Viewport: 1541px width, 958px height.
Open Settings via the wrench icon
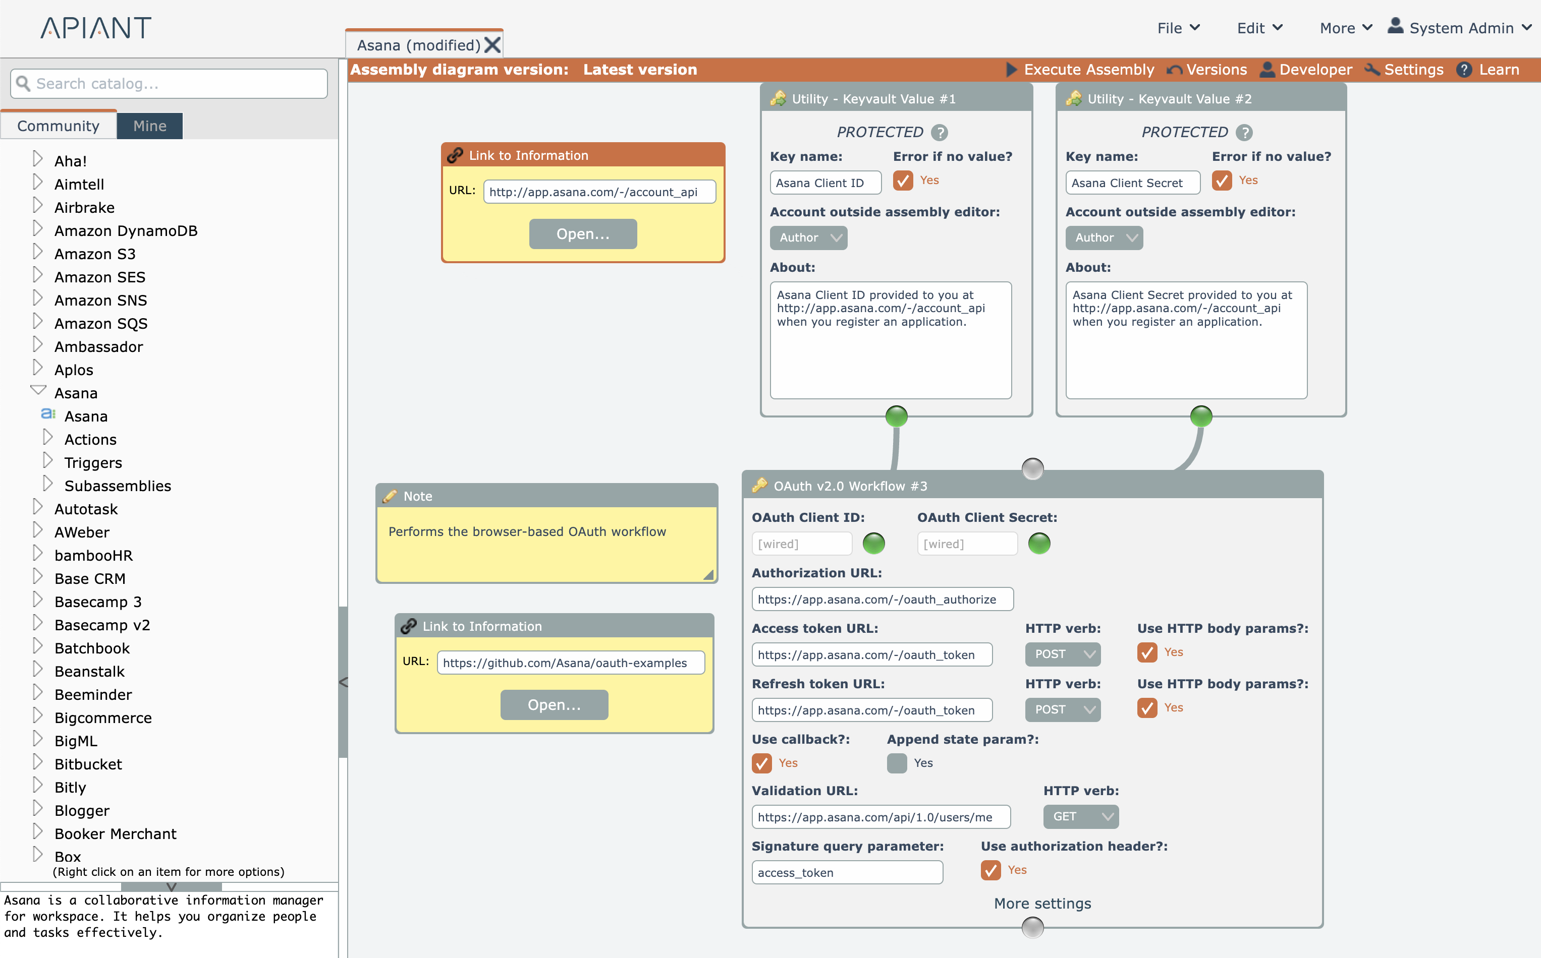[1372, 70]
